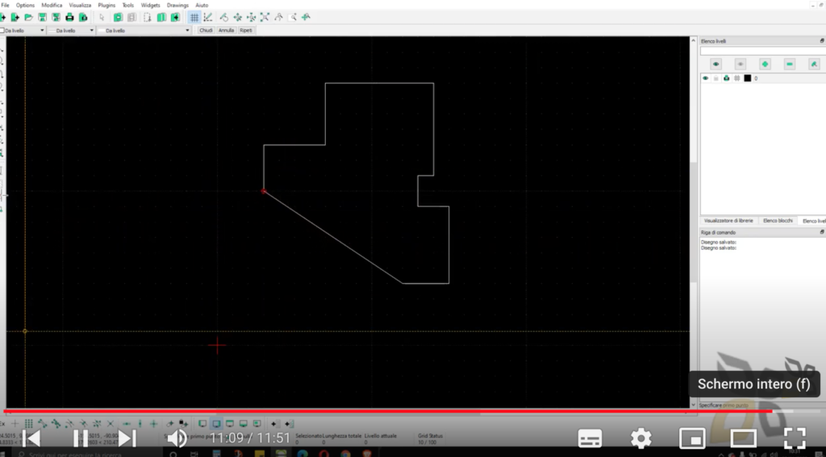The image size is (826, 457).
Task: Toggle draft mode icon in toolbar
Action: (208, 18)
